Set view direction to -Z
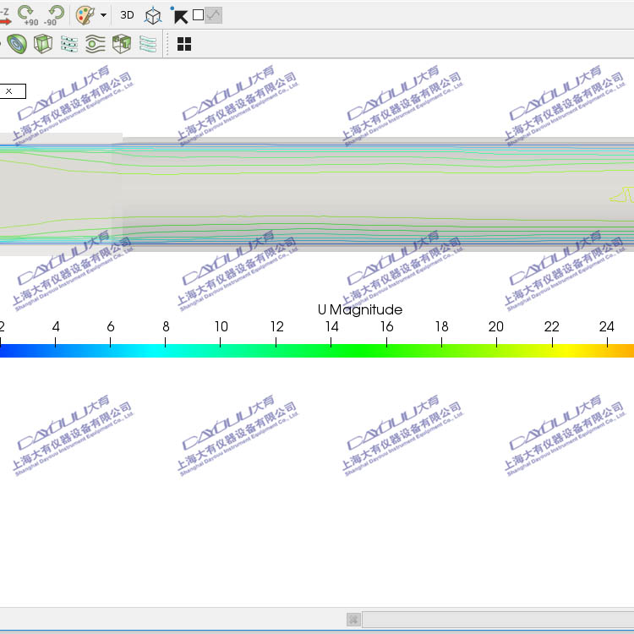 point(5,16)
